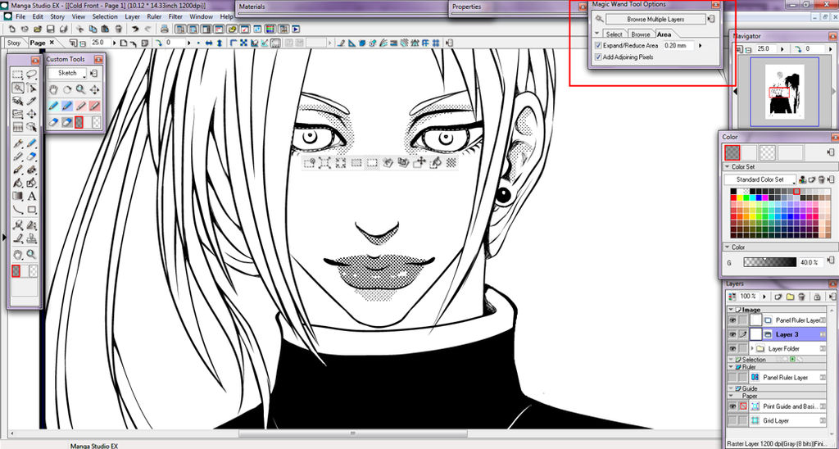Toggle Add Adjoining Pixels checkbox

(x=597, y=57)
